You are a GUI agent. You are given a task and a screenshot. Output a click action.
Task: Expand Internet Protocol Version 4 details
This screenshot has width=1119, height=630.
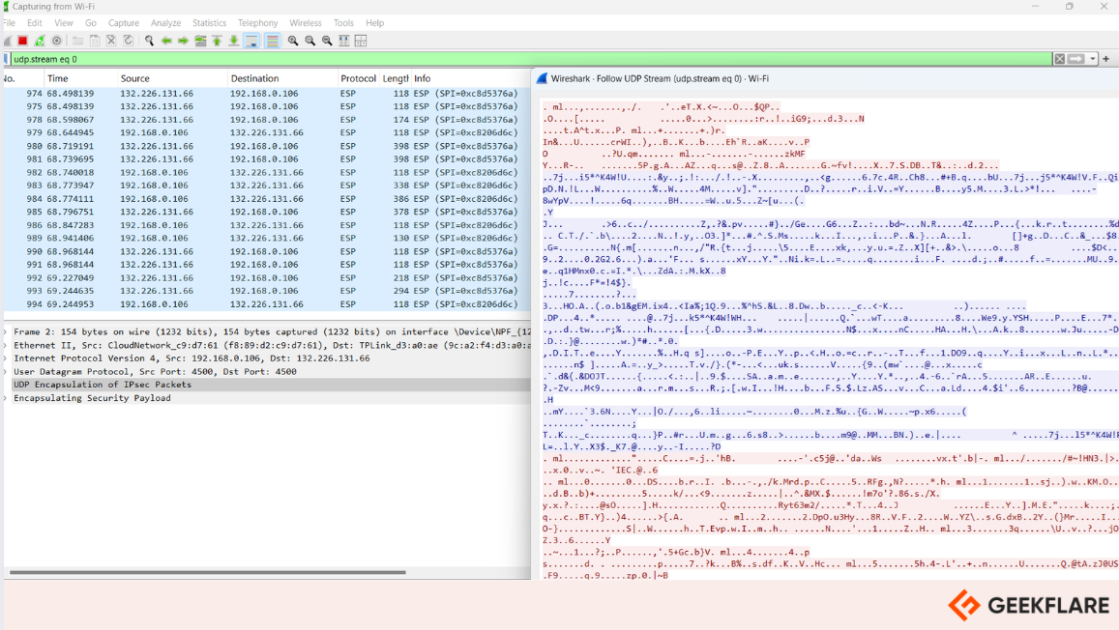(x=6, y=358)
